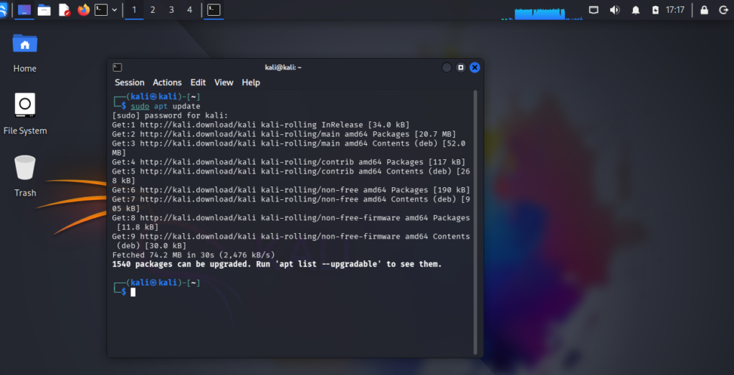Maximize the terminal window
Screen dimensions: 734x375
(461, 67)
